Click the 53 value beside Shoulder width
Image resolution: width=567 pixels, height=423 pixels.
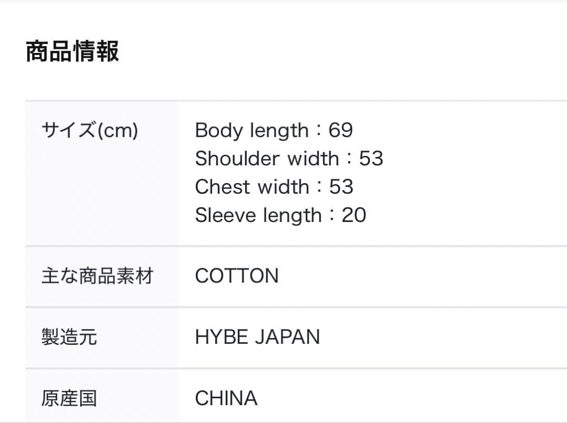coord(371,158)
